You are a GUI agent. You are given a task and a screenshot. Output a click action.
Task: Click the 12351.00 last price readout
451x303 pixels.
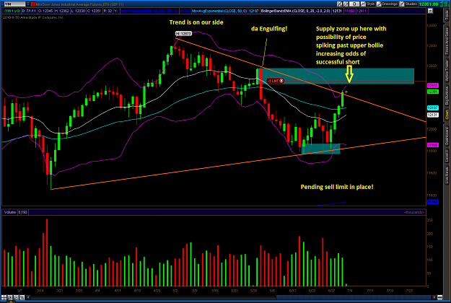click(429, 4)
